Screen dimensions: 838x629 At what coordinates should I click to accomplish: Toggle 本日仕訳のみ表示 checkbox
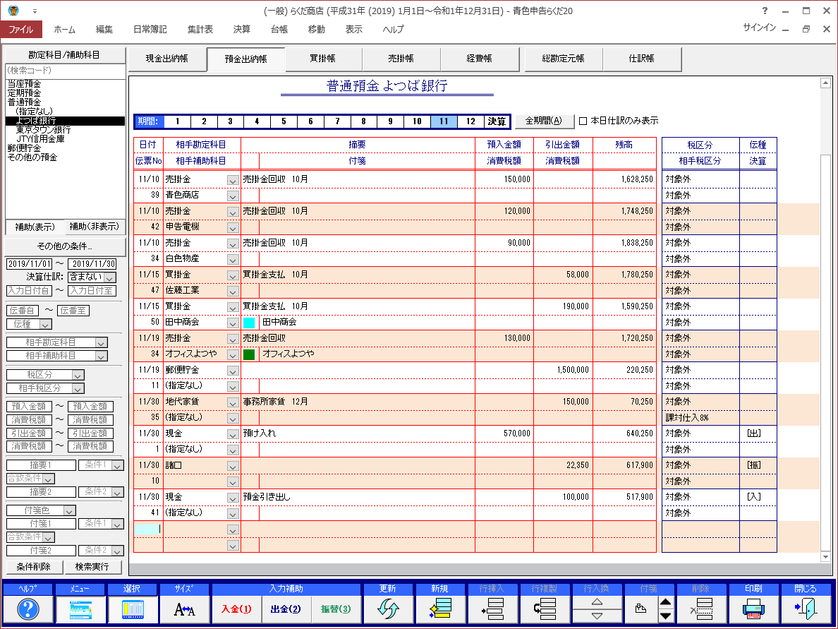click(583, 121)
